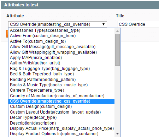Click highlighted CSS Override(amabtesting_css_override) option
The image size is (159, 138).
pos(61,101)
